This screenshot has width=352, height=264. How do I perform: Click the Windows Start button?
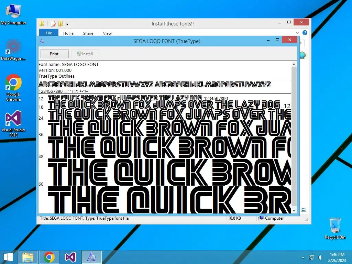(x=8, y=257)
